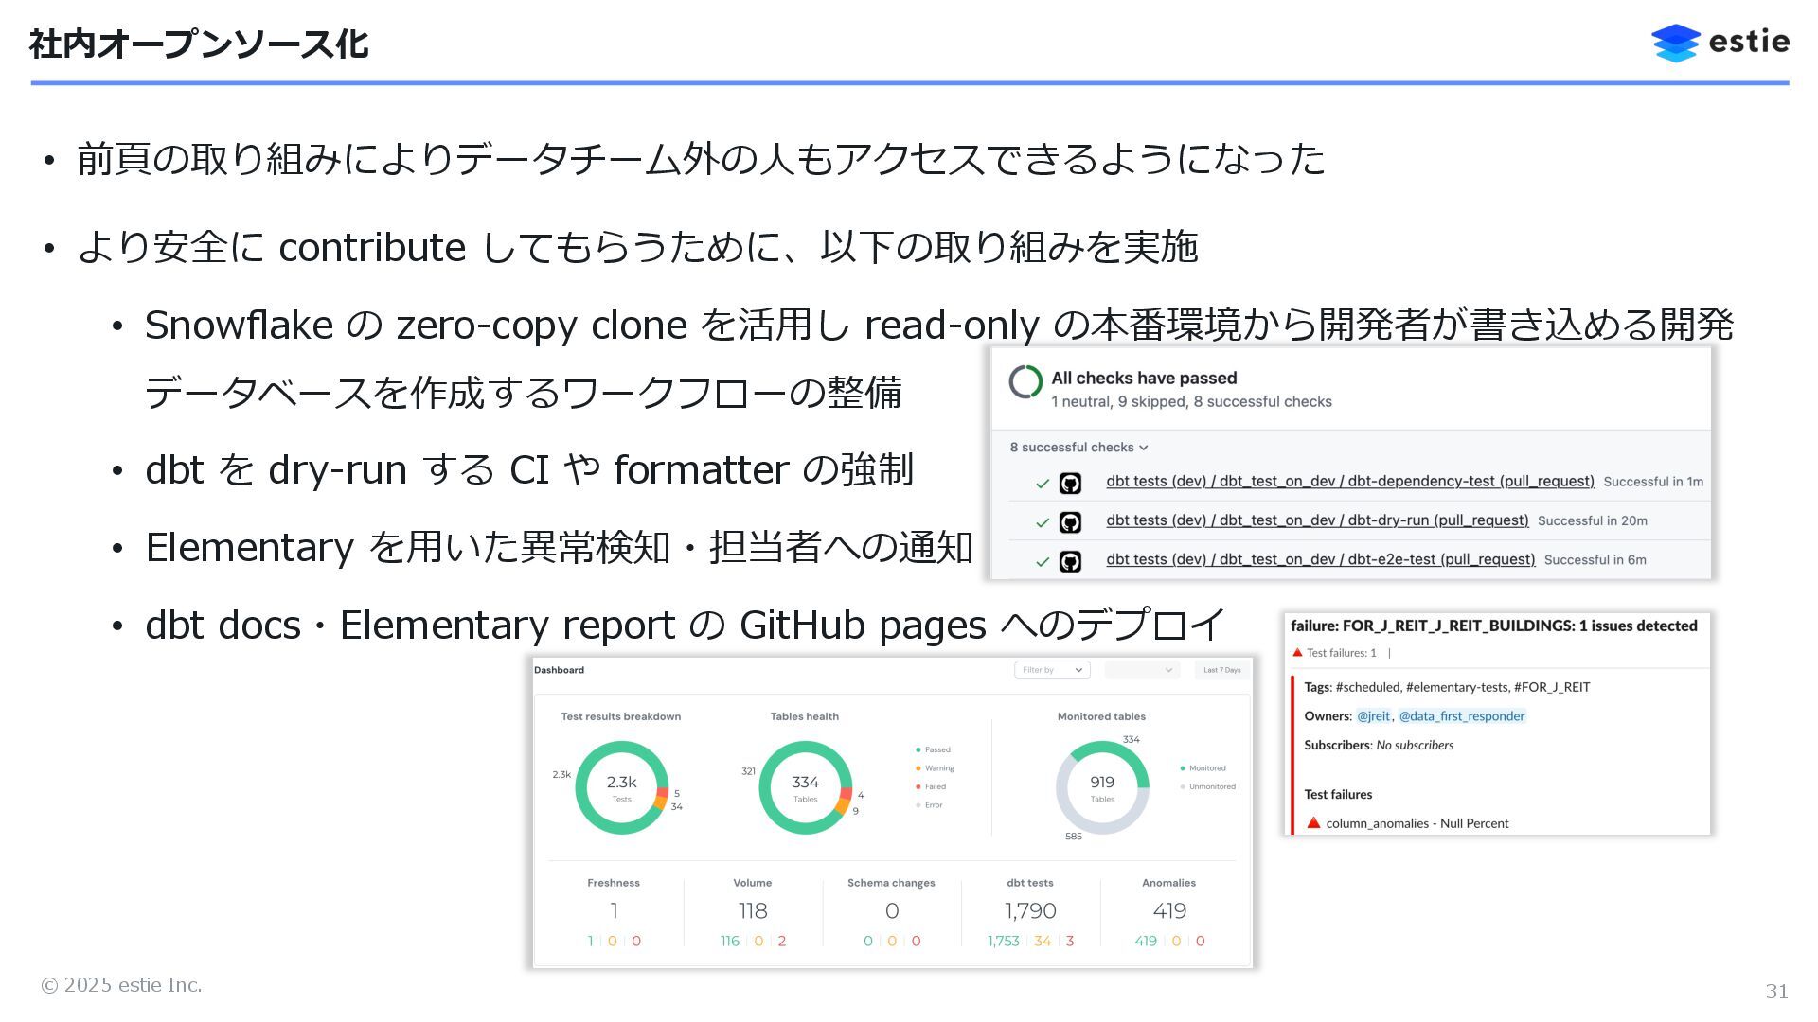Click GitHub icon beside dbt-e2e-test check

(x=1070, y=562)
